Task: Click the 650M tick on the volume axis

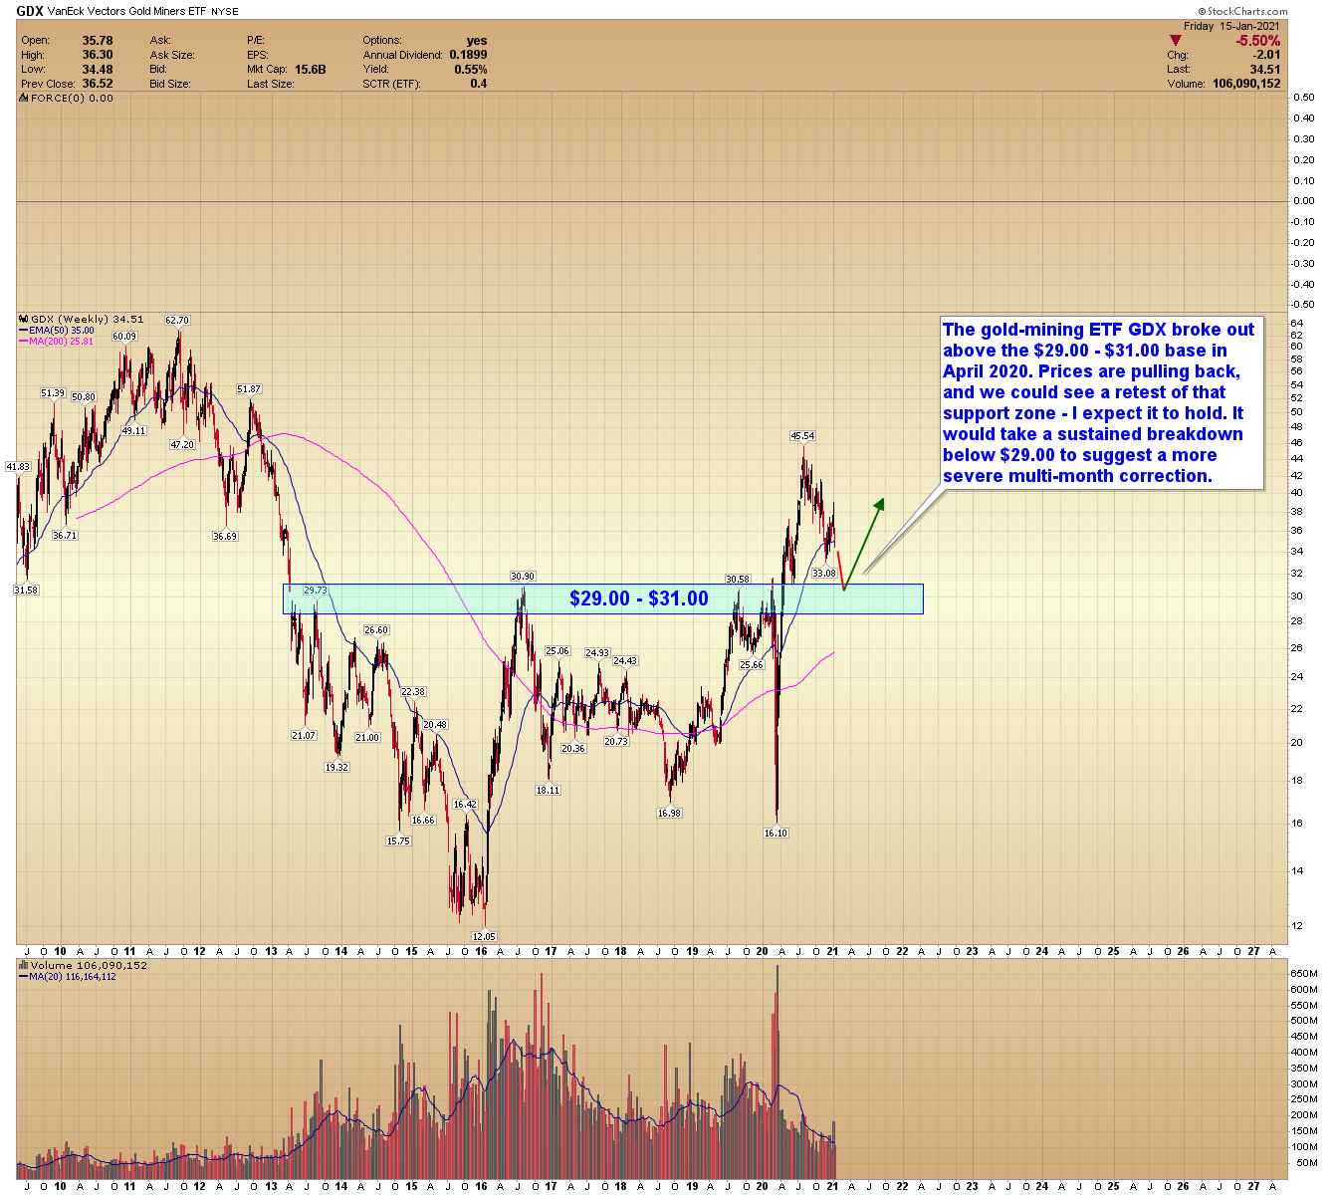Action: [1304, 972]
